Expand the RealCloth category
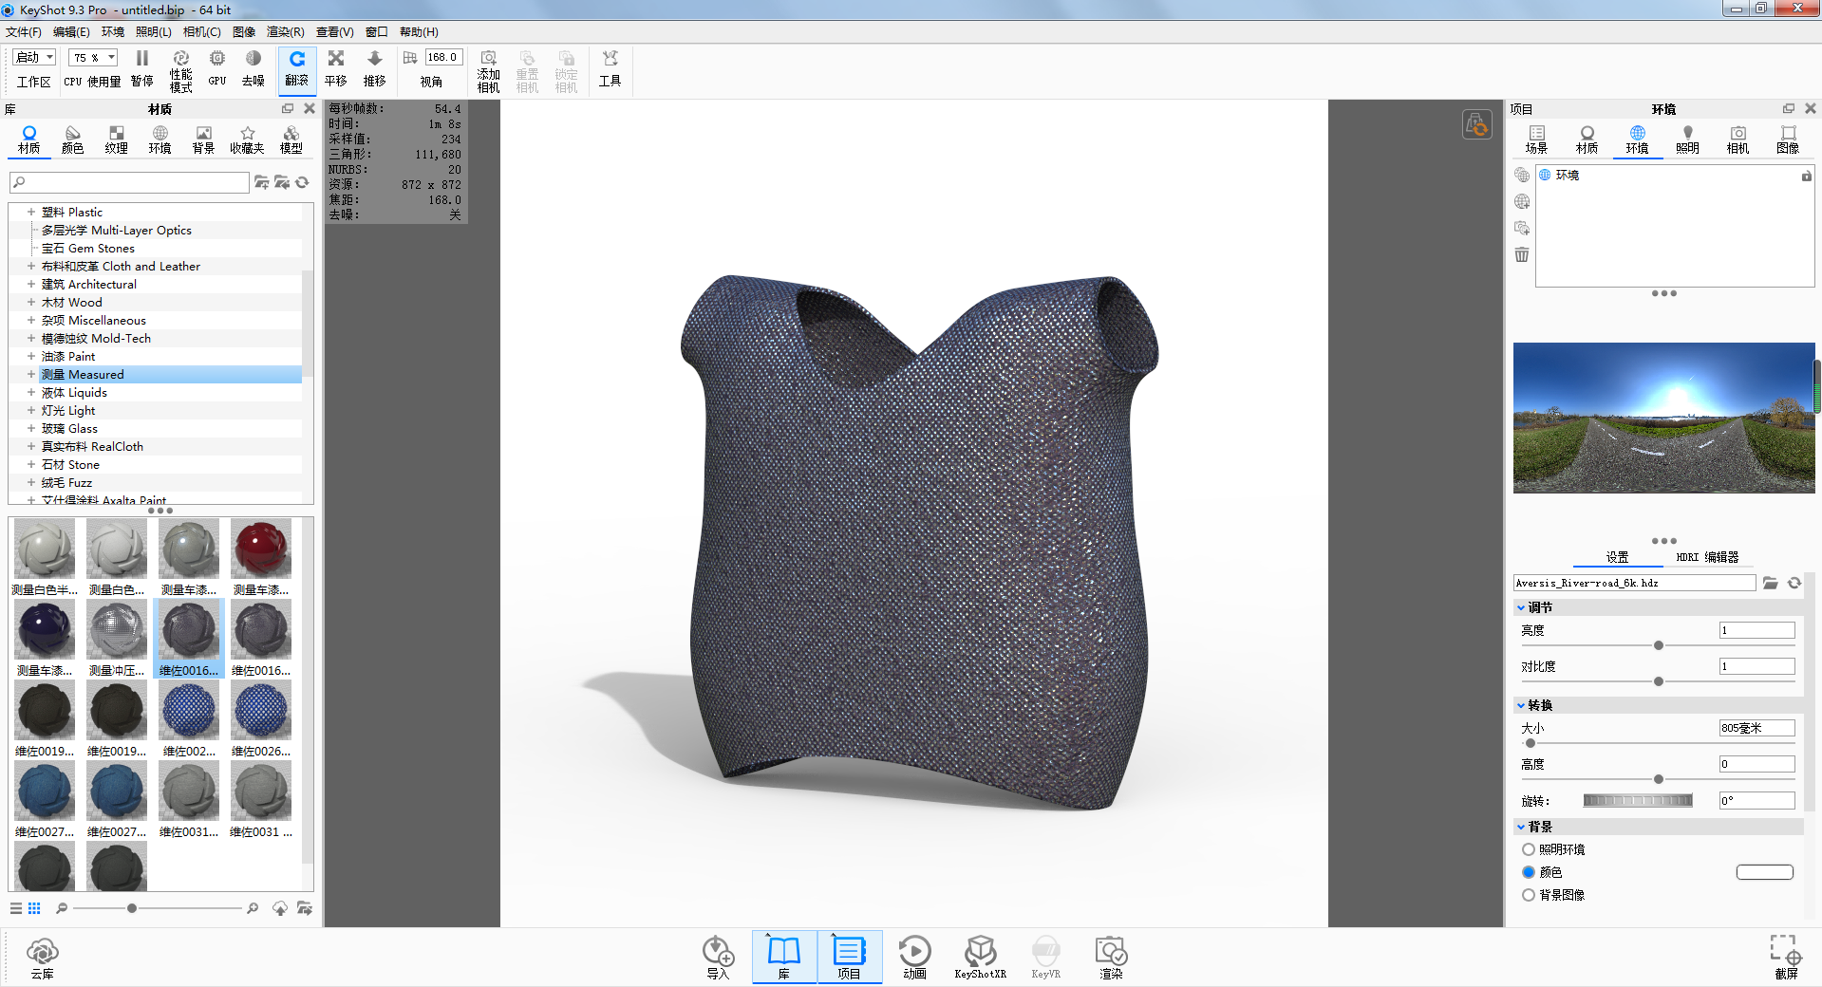The height and width of the screenshot is (987, 1822). 31,446
